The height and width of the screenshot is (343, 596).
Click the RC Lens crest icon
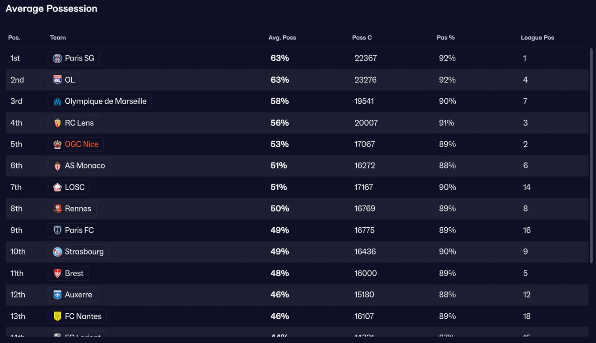coord(57,123)
